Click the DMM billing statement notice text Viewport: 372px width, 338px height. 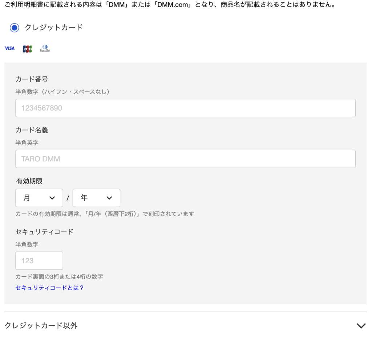pos(169,5)
